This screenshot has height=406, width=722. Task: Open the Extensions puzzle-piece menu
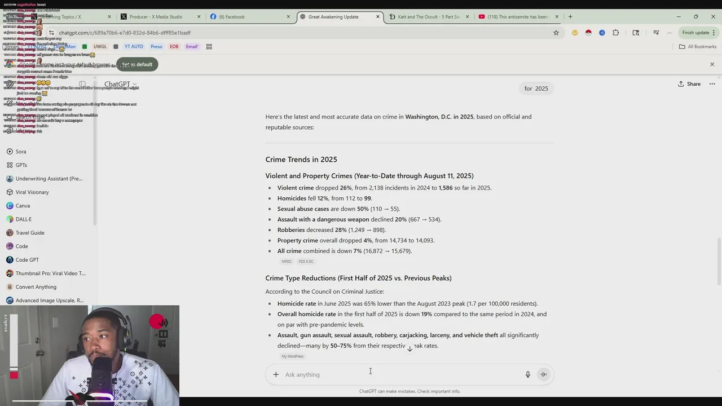(615, 33)
